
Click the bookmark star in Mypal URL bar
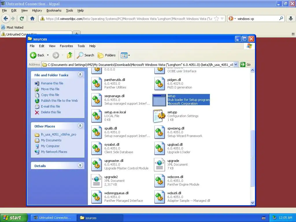click(x=217, y=18)
